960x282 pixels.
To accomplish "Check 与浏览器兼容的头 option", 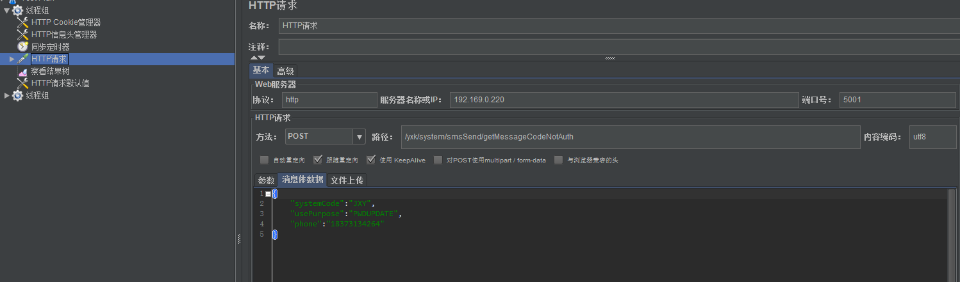I will point(558,160).
